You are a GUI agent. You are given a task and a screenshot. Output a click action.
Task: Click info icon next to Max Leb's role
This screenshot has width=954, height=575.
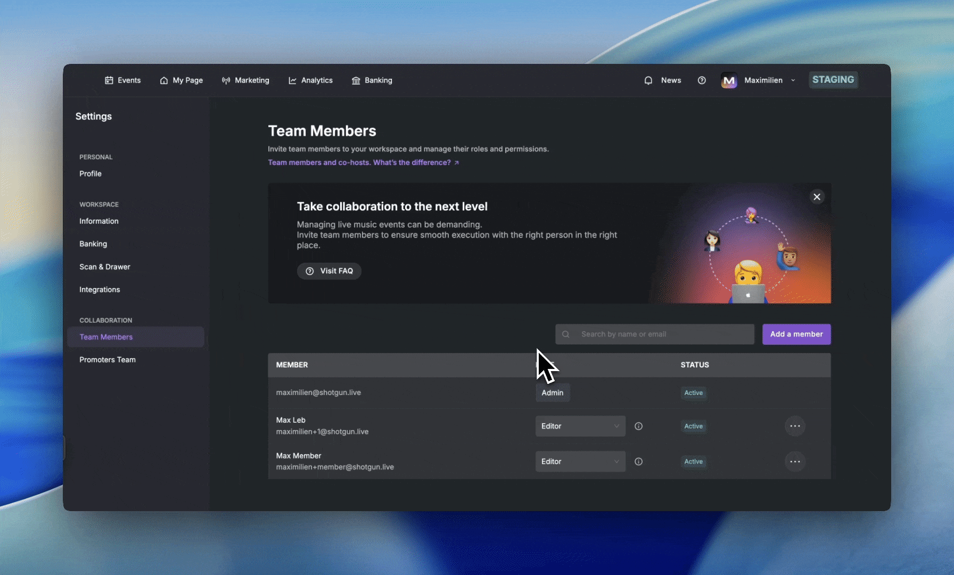pyautogui.click(x=638, y=426)
